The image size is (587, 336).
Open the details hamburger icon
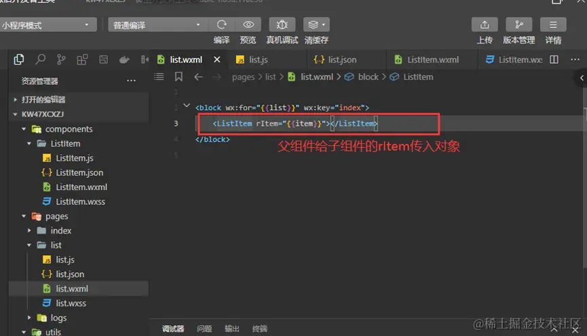[x=553, y=24]
